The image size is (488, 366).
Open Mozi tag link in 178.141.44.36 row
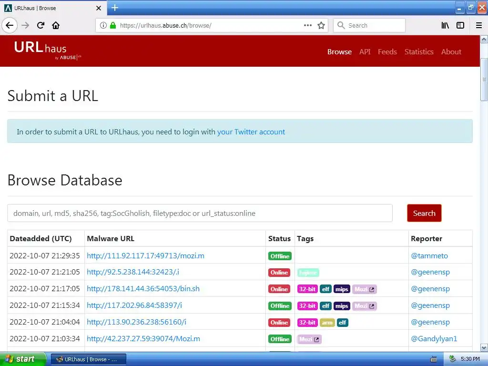(x=364, y=289)
